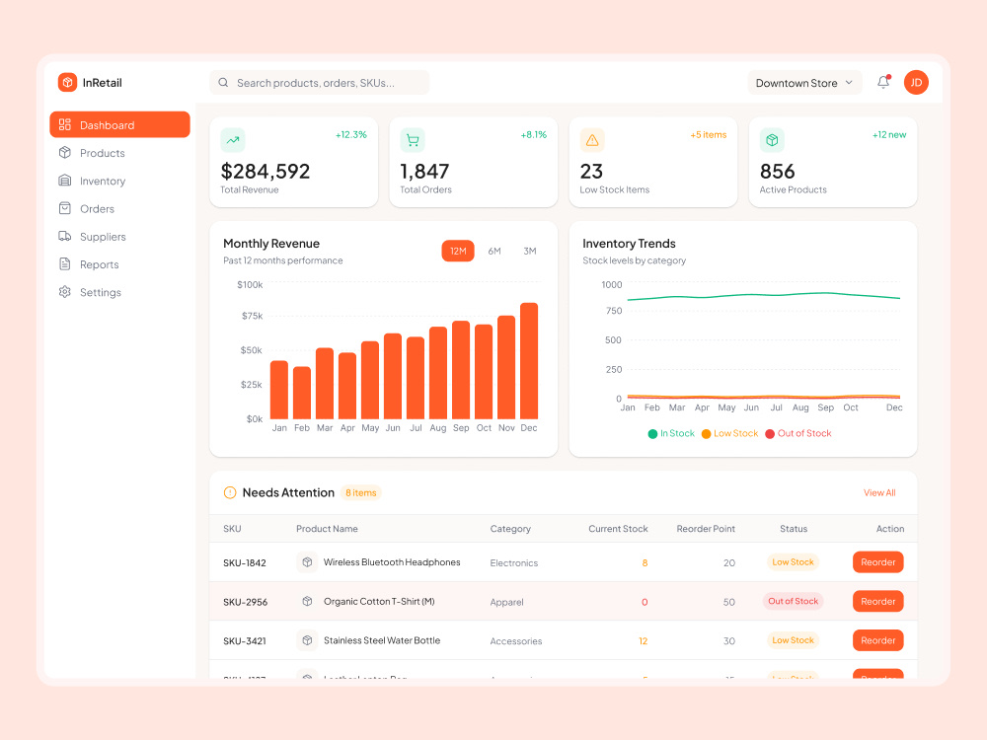The image size is (987, 740).
Task: Select the 12M revenue range
Action: [x=458, y=251]
